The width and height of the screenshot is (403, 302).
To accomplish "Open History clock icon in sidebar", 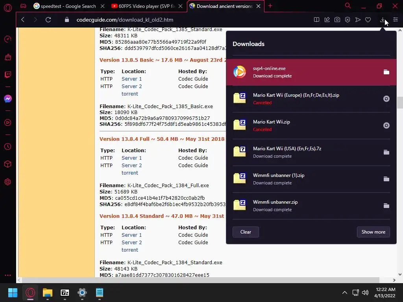I will point(8,146).
